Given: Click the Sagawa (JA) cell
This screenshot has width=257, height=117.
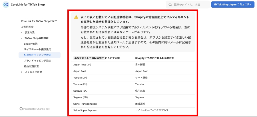Looking at the screenshot, I should (102, 91).
